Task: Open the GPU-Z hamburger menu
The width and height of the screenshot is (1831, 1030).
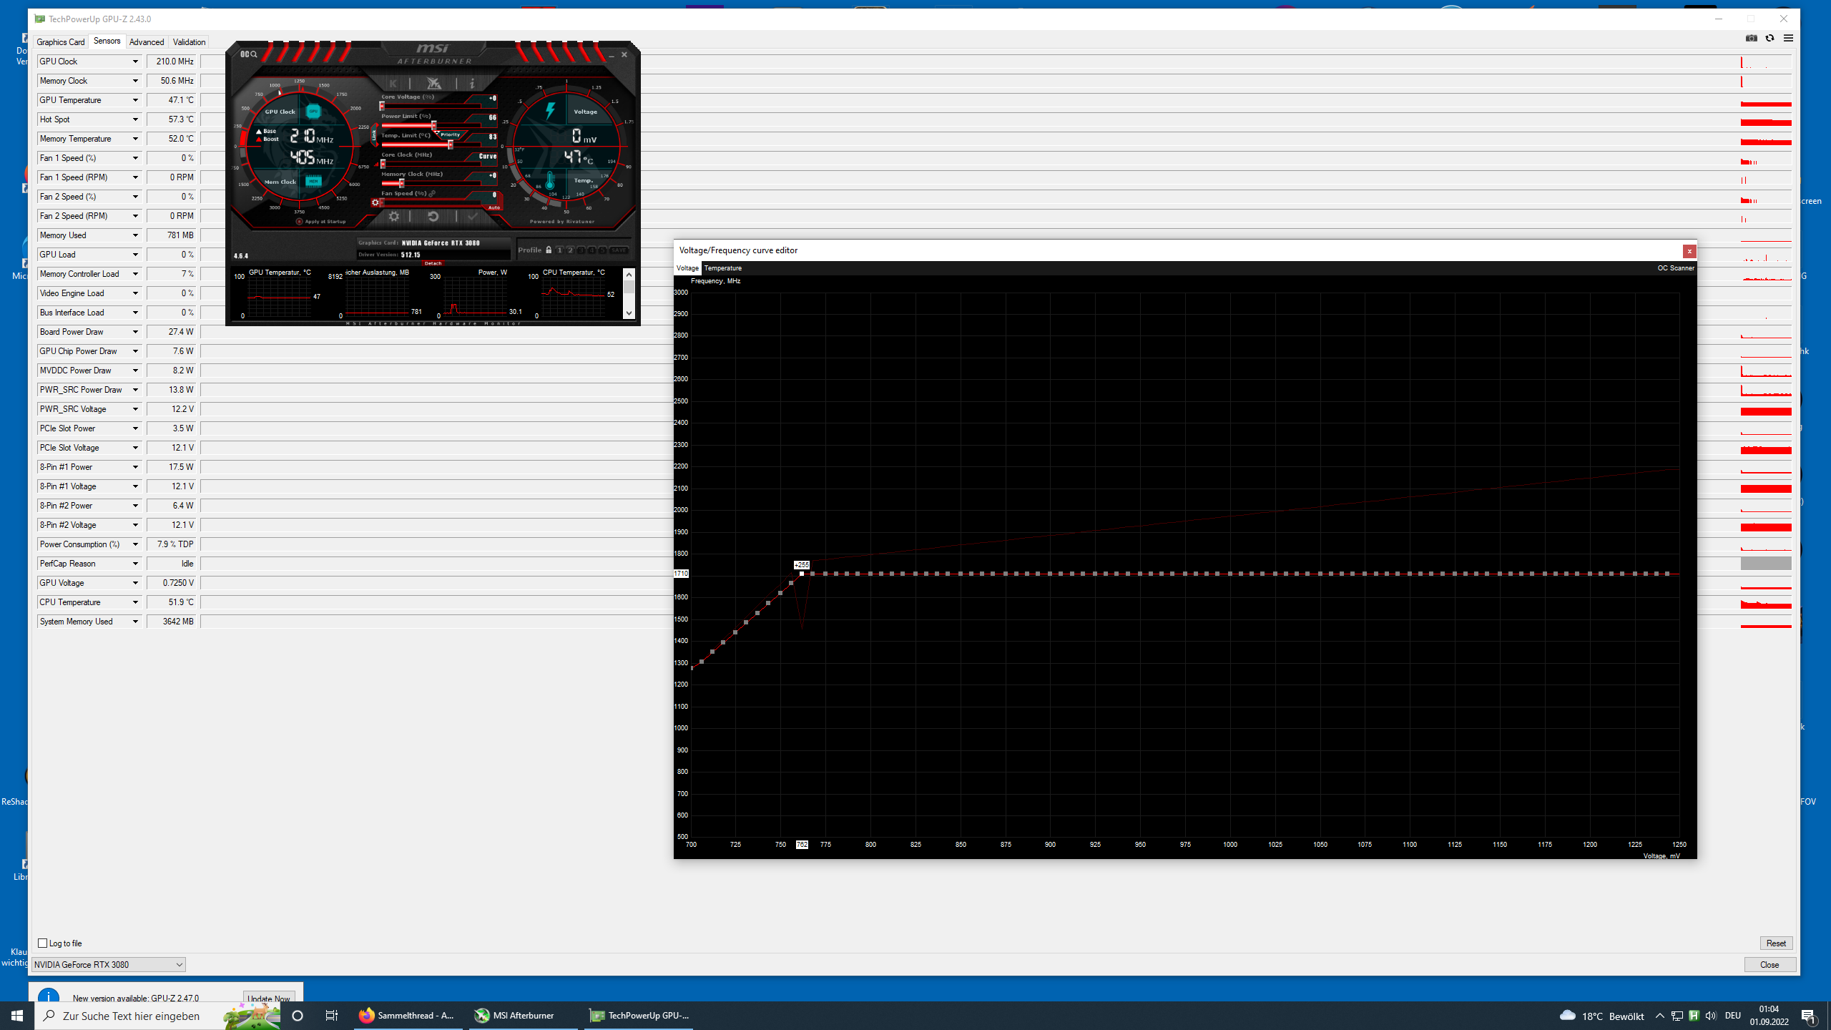Action: tap(1788, 38)
